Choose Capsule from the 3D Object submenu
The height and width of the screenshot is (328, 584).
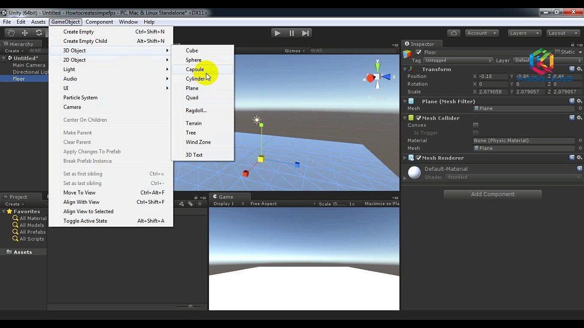pos(203,69)
